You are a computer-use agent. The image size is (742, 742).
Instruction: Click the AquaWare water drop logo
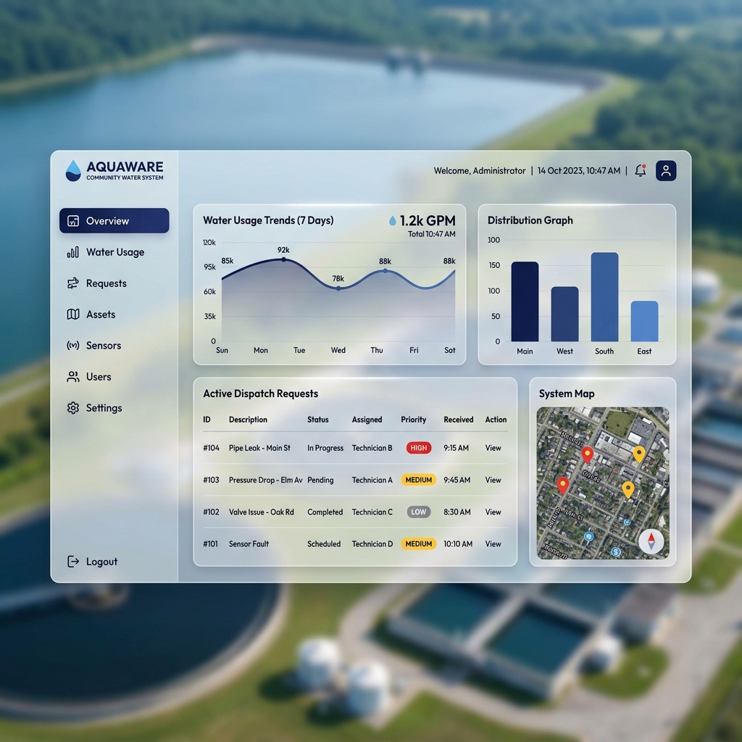click(x=73, y=170)
